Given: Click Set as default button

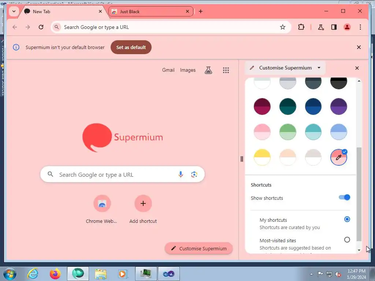Looking at the screenshot, I should click(x=131, y=47).
